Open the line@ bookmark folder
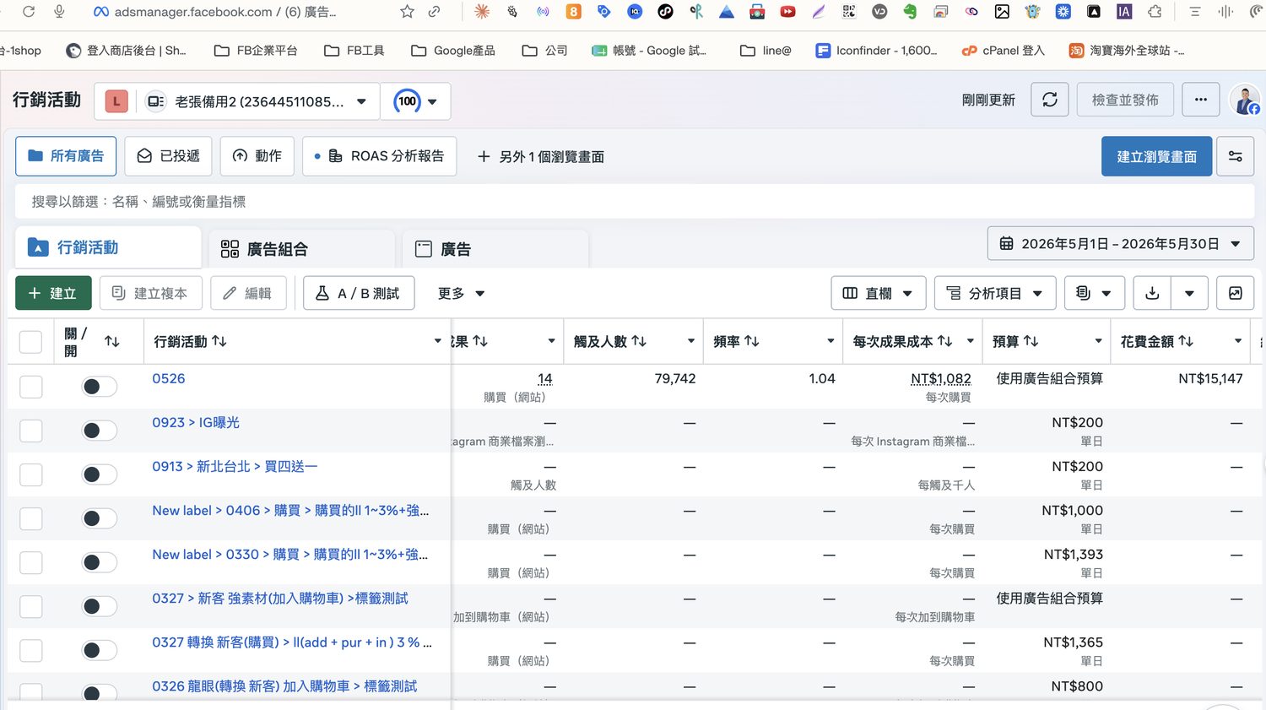Viewport: 1266px width, 710px height. coord(766,51)
